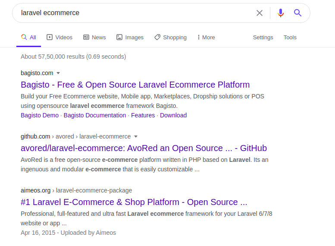Open the Bagisto Documentation sitelink
The height and width of the screenshot is (246, 335).
95,115
